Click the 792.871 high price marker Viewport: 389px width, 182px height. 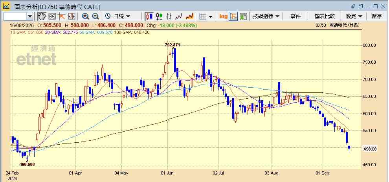point(172,45)
